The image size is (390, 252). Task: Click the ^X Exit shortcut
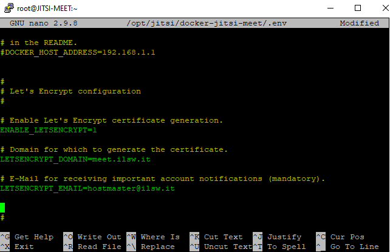pos(17,247)
